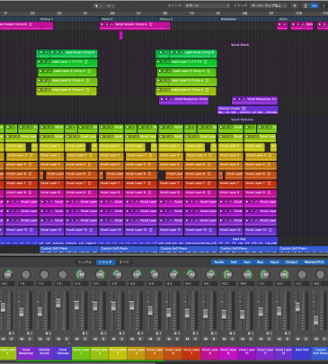This screenshot has width=328, height=364.
Task: Enable input monitoring on Vocal Layer 4 channel
Action: 141,333
